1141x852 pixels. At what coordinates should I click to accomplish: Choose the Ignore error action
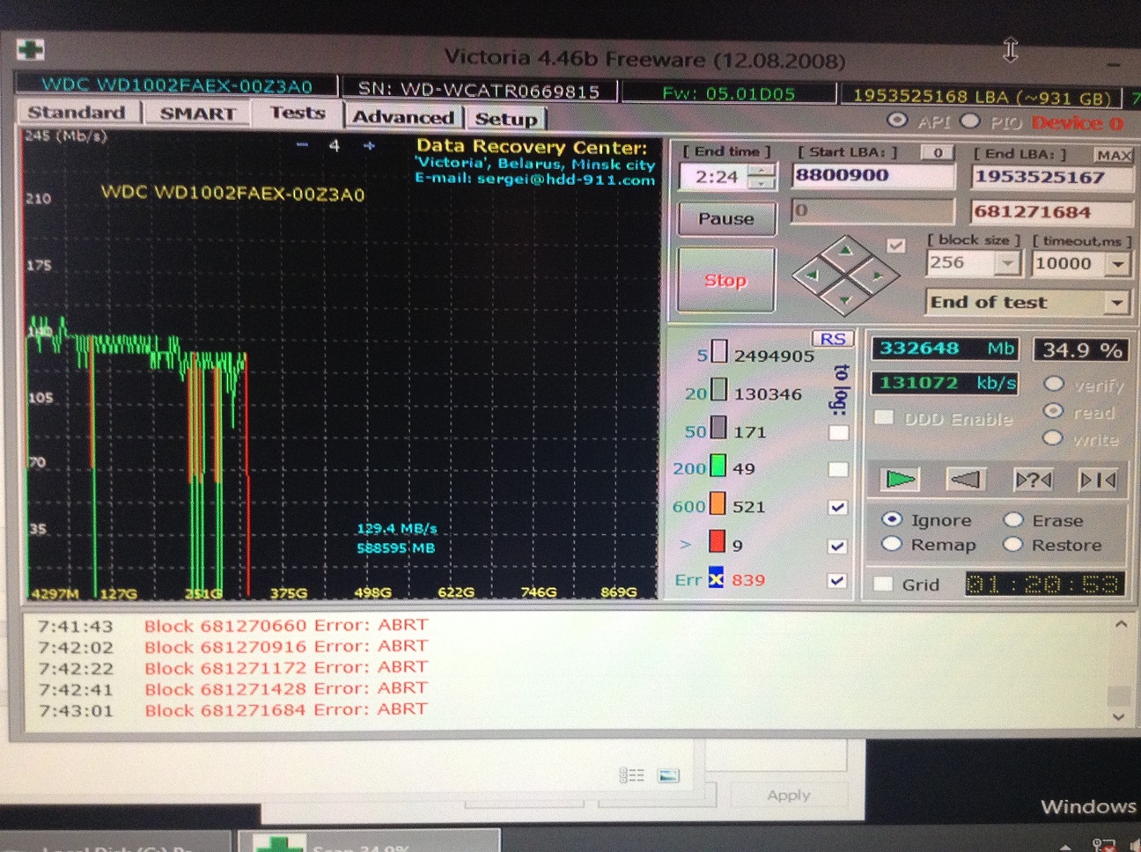coord(893,519)
